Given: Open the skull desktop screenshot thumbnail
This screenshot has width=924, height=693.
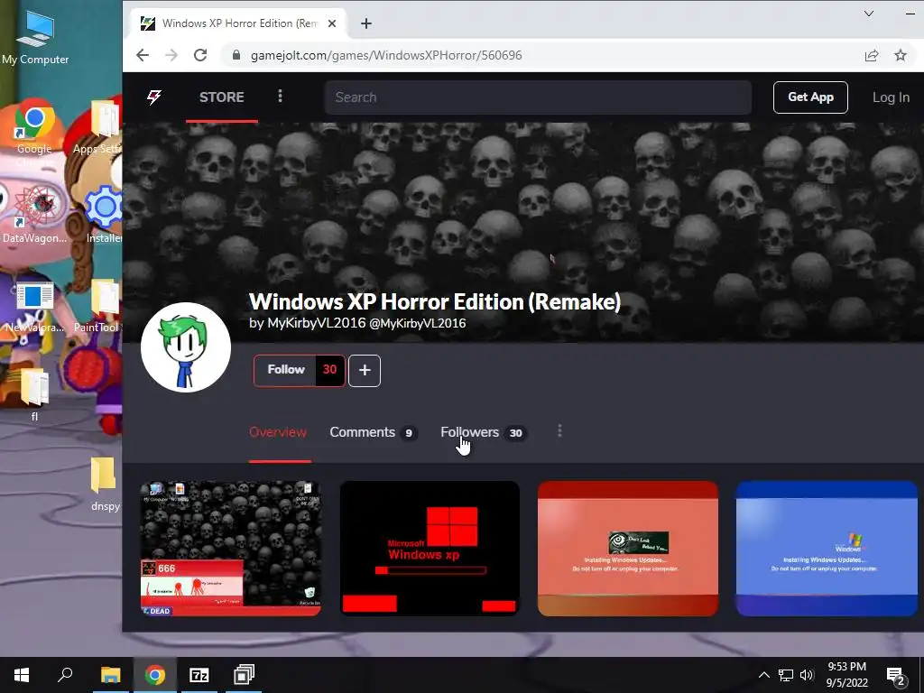Looking at the screenshot, I should [x=230, y=549].
